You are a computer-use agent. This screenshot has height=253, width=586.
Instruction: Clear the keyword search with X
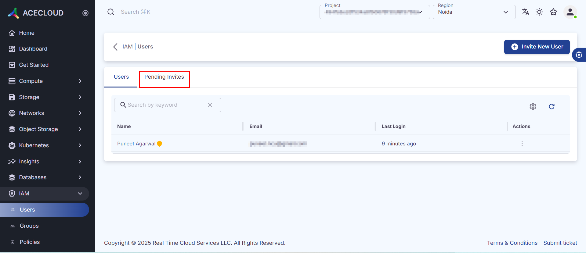[210, 105]
